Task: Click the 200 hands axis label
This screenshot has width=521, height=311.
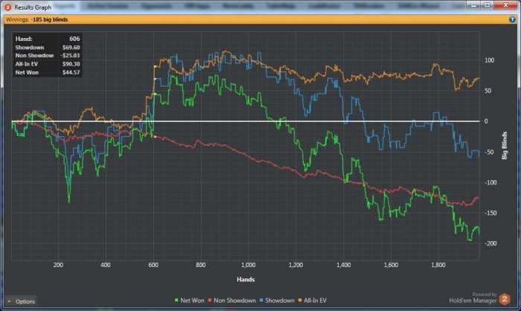Action: 58,265
